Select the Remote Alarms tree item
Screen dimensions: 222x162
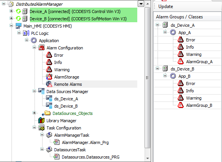tap(68, 84)
